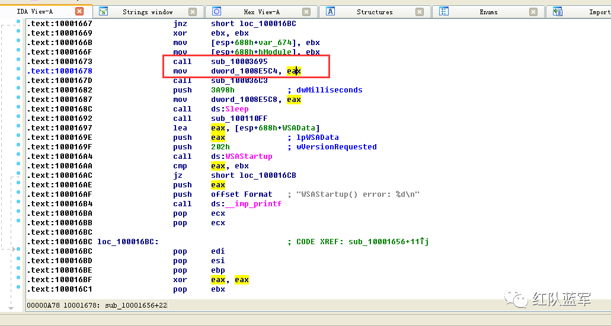Select pop edi instruction
The width and height of the screenshot is (611, 326).
click(199, 251)
